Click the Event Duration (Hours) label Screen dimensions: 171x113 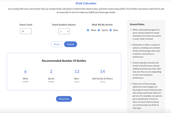[x=64, y=25]
